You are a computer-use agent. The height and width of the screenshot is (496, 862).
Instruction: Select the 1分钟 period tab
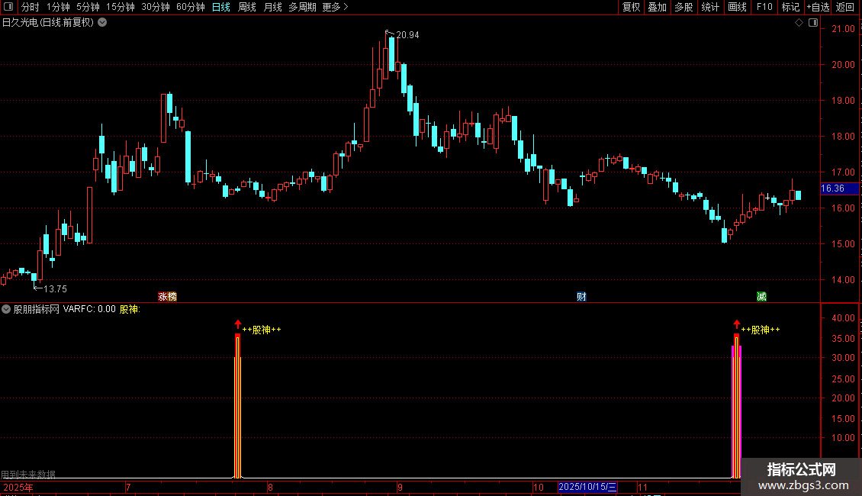(x=58, y=7)
